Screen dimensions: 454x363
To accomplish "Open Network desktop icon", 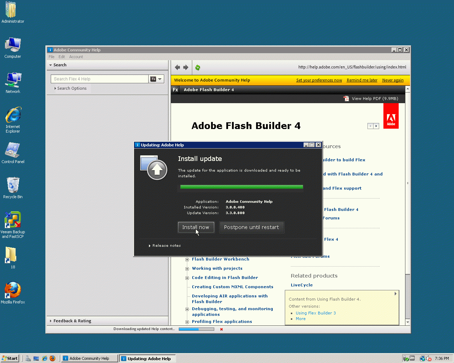I will pos(13,83).
